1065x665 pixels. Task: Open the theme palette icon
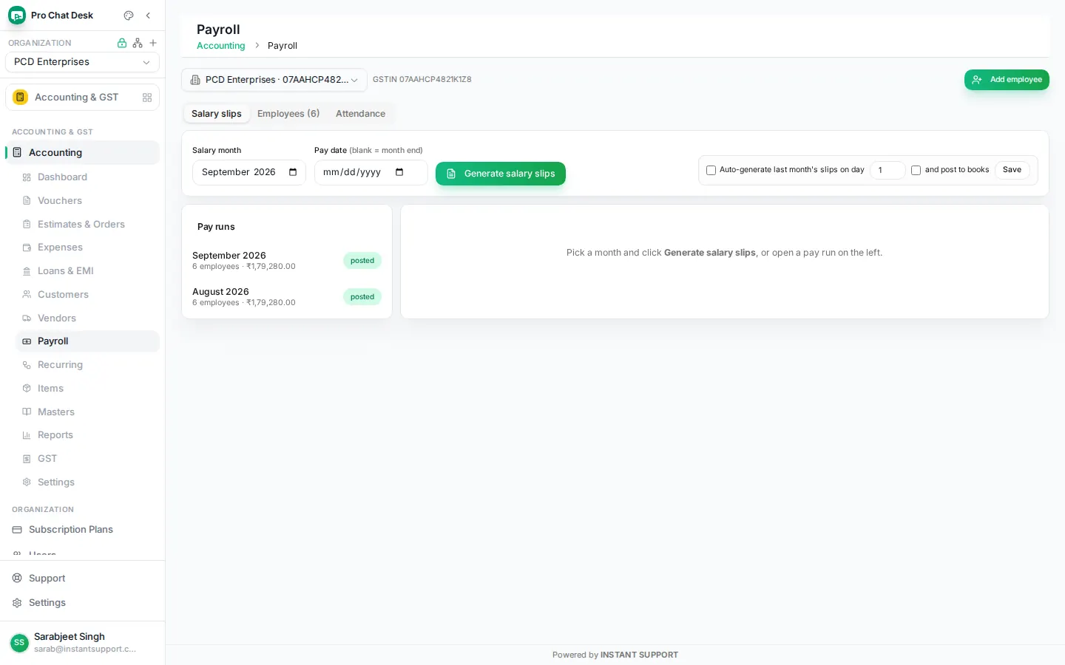click(129, 16)
